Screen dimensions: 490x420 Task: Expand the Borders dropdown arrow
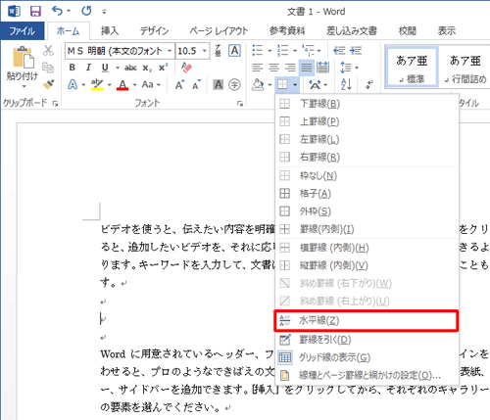point(295,85)
